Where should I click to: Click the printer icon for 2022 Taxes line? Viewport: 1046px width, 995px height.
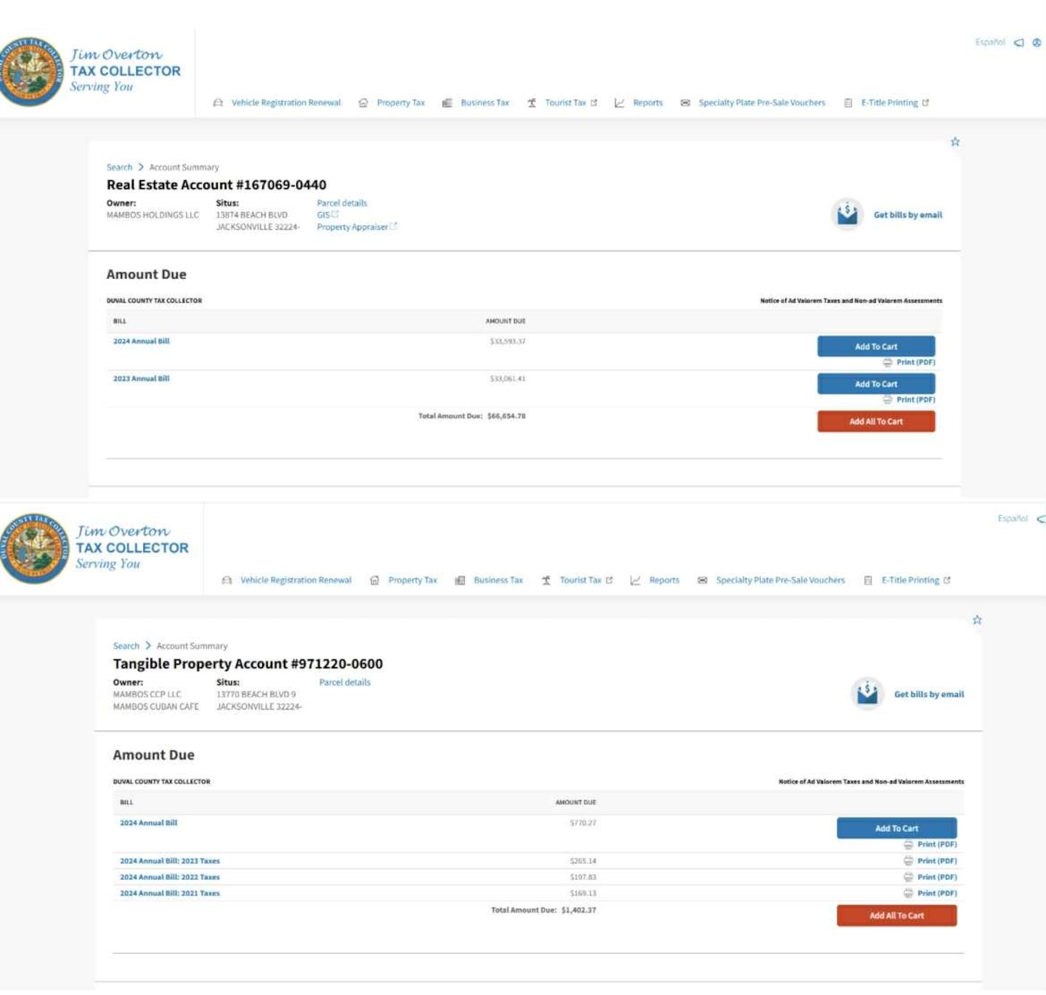point(908,877)
